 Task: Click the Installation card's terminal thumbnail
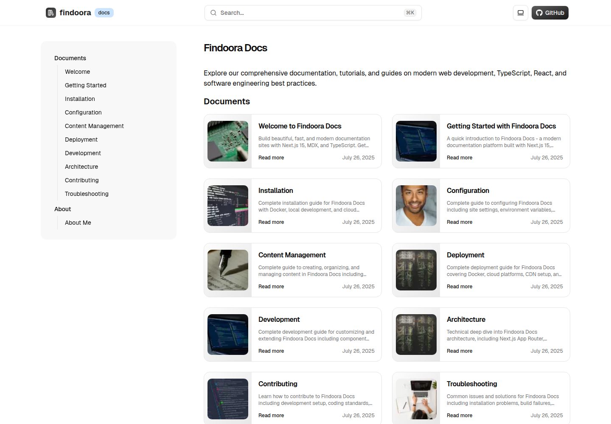point(228,206)
